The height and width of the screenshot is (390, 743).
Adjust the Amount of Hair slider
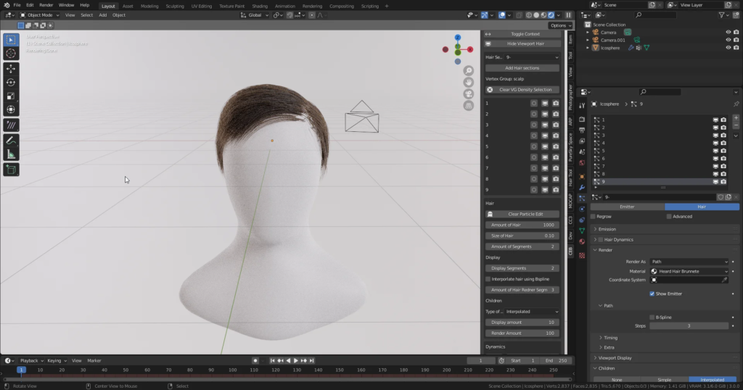pyautogui.click(x=522, y=225)
